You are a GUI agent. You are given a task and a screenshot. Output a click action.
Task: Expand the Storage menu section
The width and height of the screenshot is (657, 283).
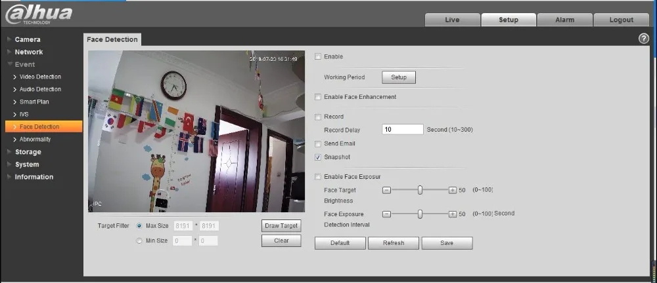(x=28, y=152)
